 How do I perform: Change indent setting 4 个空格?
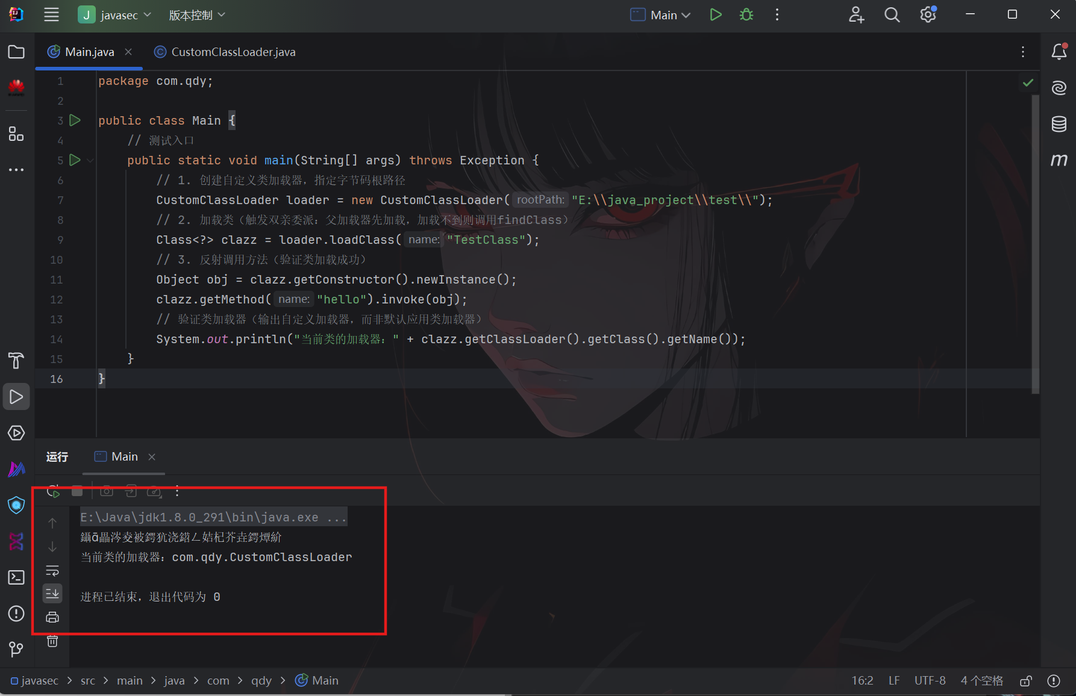coord(981,680)
